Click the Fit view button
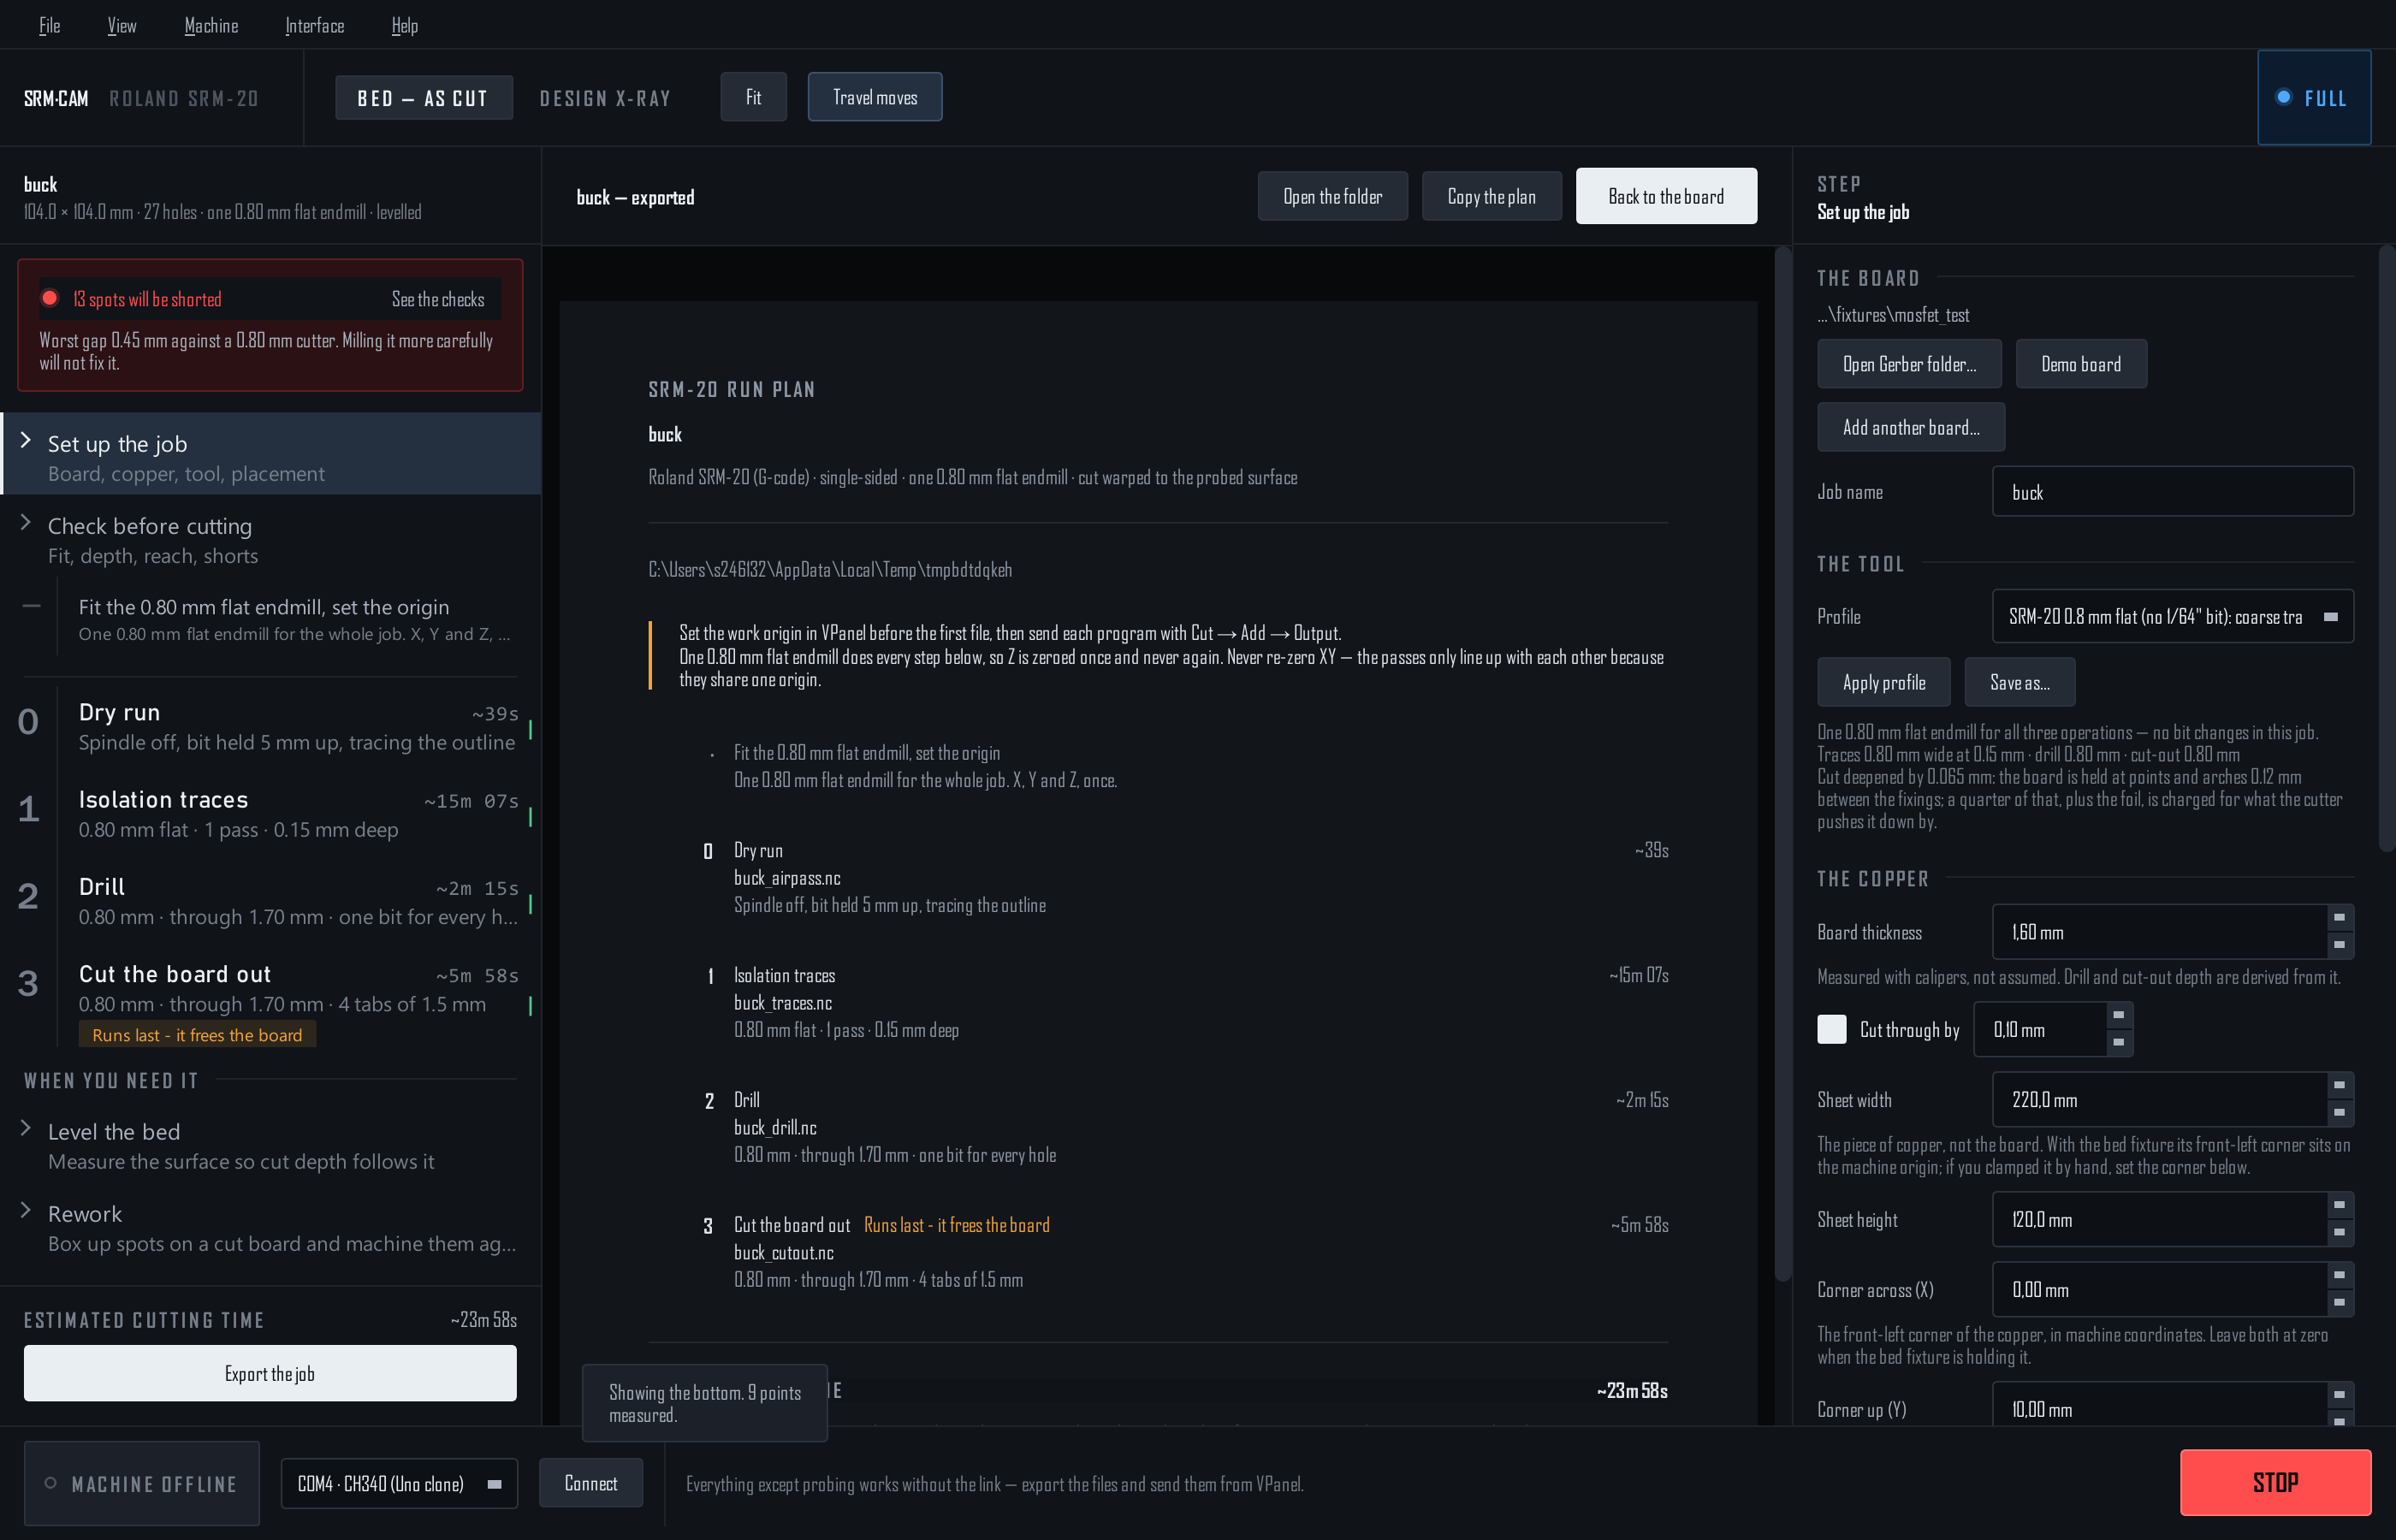Screen dimensions: 2396x1540 pyautogui.click(x=753, y=97)
